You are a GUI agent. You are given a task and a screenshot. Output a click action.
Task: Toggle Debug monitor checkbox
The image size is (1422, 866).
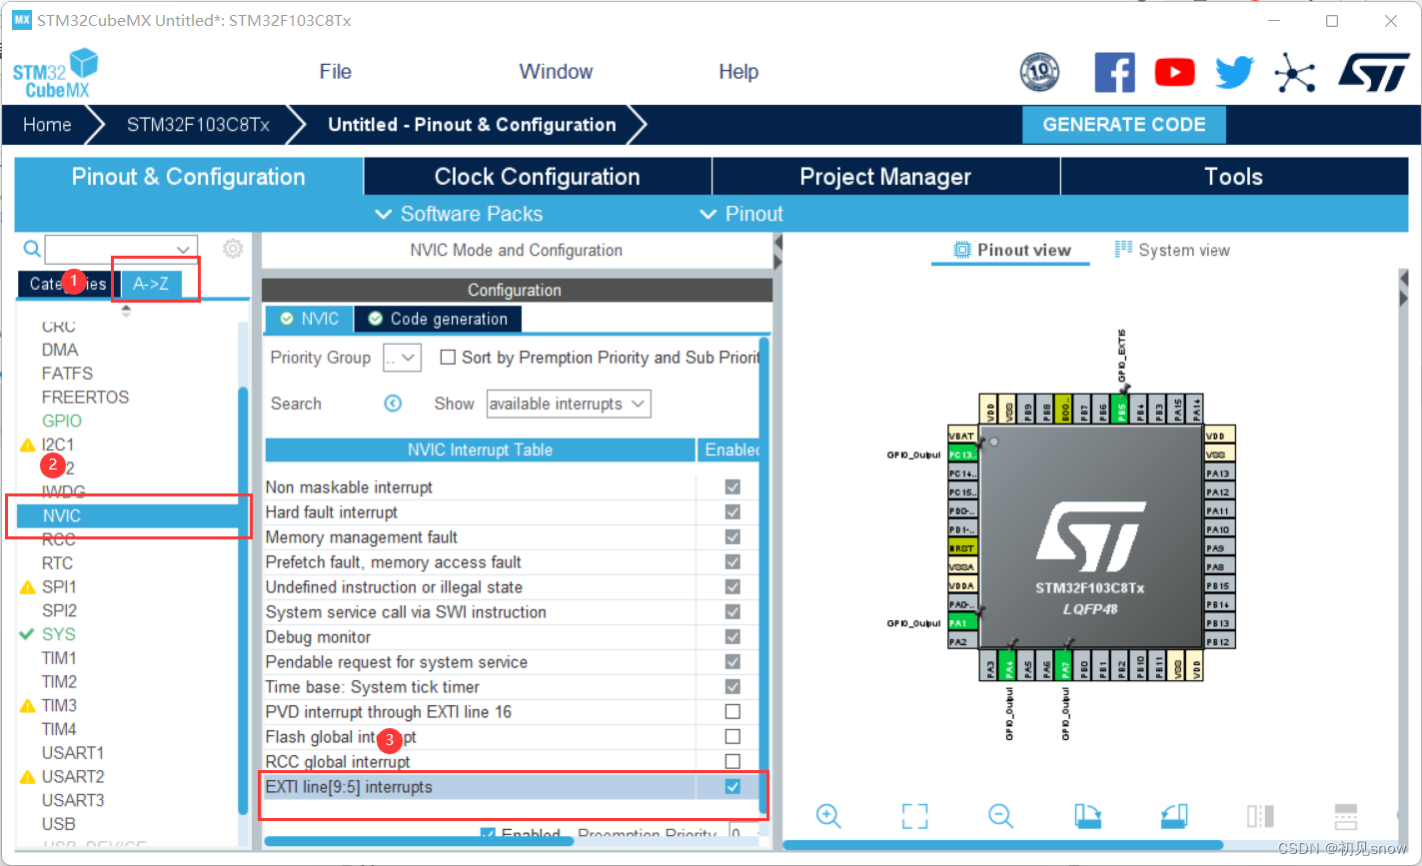coord(732,637)
